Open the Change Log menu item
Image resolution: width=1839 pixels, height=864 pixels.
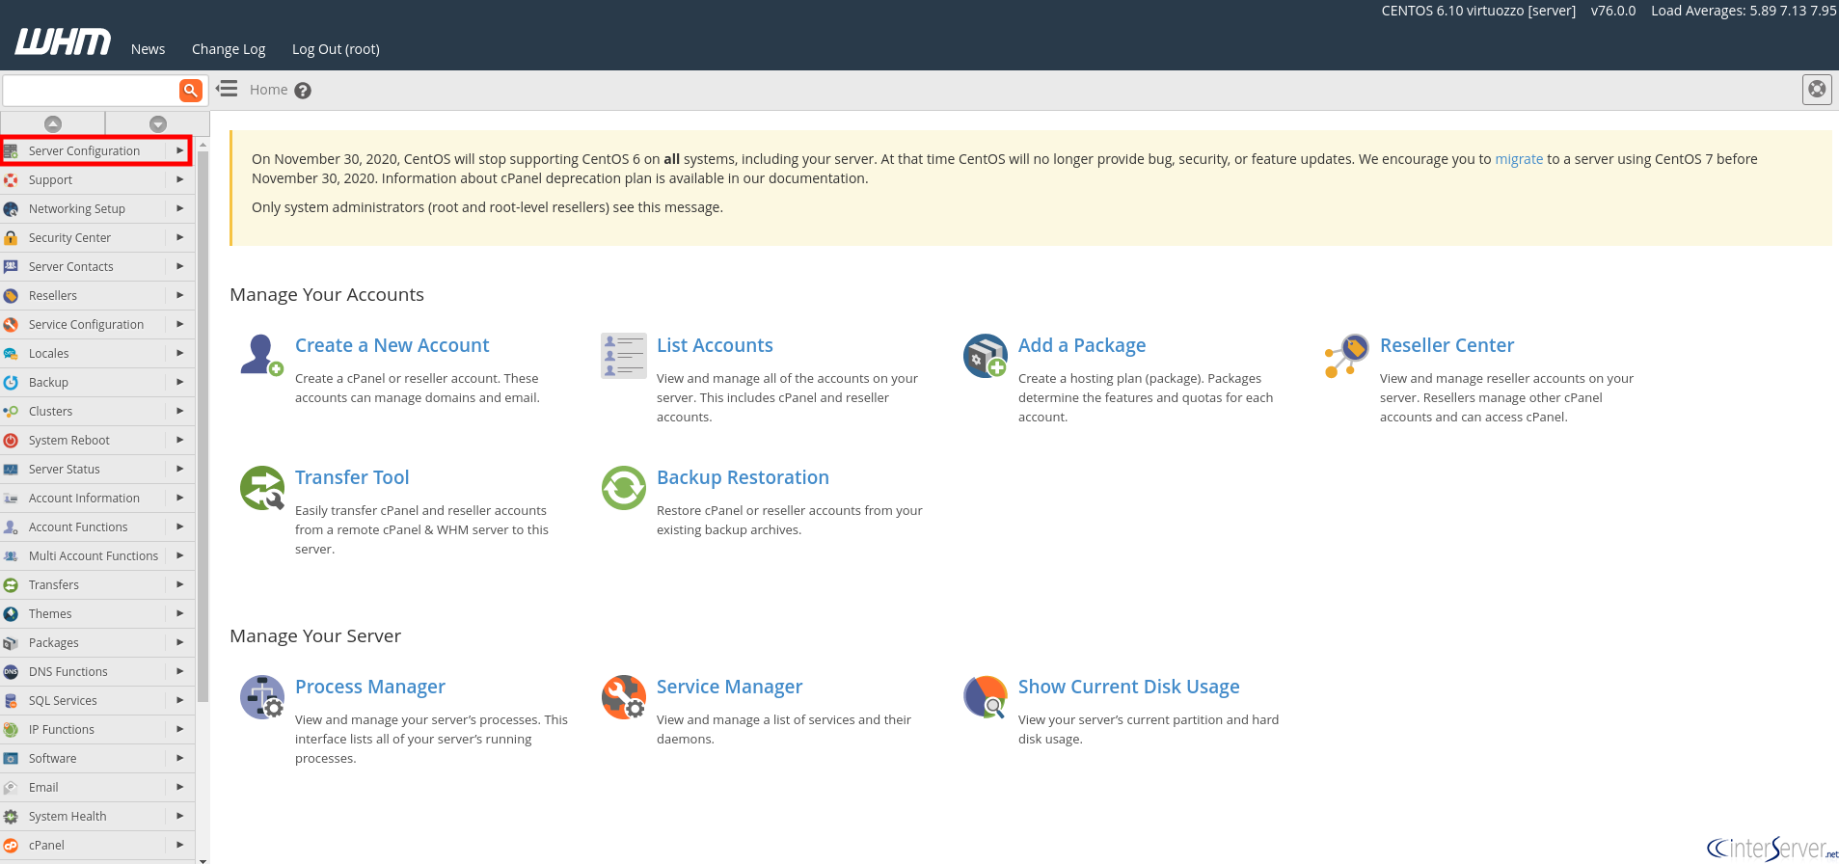pos(229,49)
